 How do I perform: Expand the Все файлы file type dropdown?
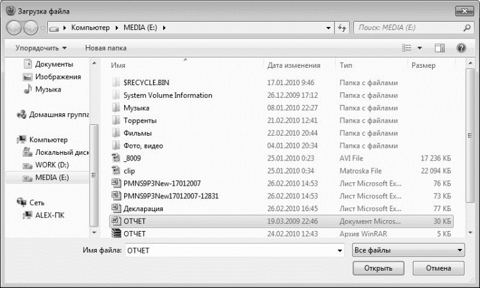coord(408,250)
